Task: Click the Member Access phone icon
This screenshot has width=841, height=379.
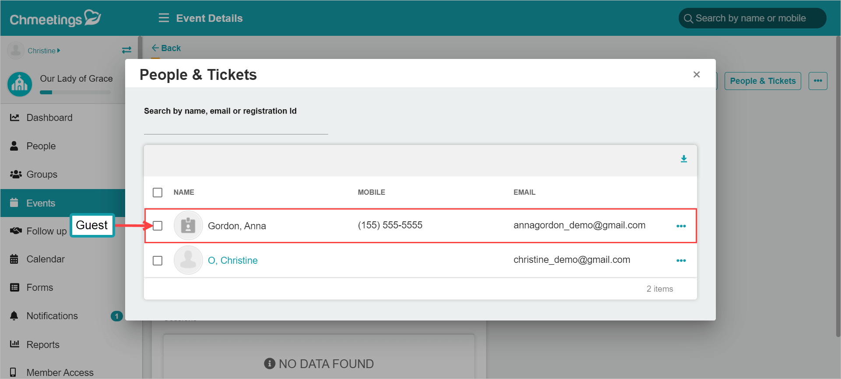Action: pos(13,372)
